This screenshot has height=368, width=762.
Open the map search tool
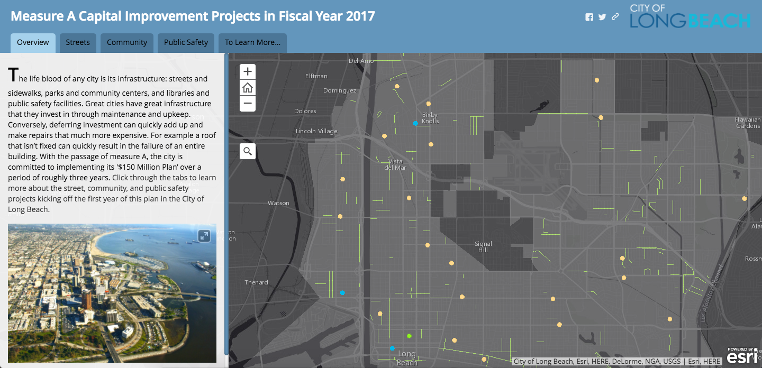pyautogui.click(x=248, y=152)
